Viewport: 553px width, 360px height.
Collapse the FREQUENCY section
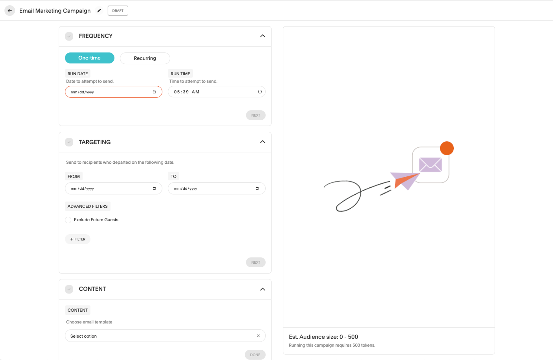click(263, 36)
